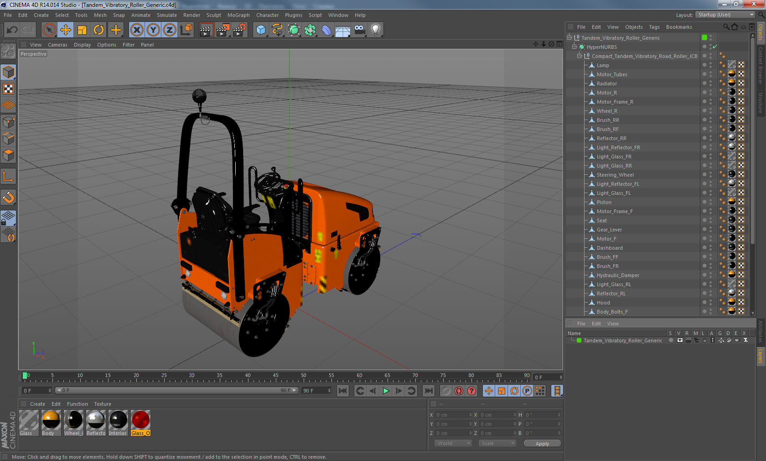Viewport: 766px width, 461px height.
Task: Open viewport Cameras menu
Action: click(x=57, y=45)
